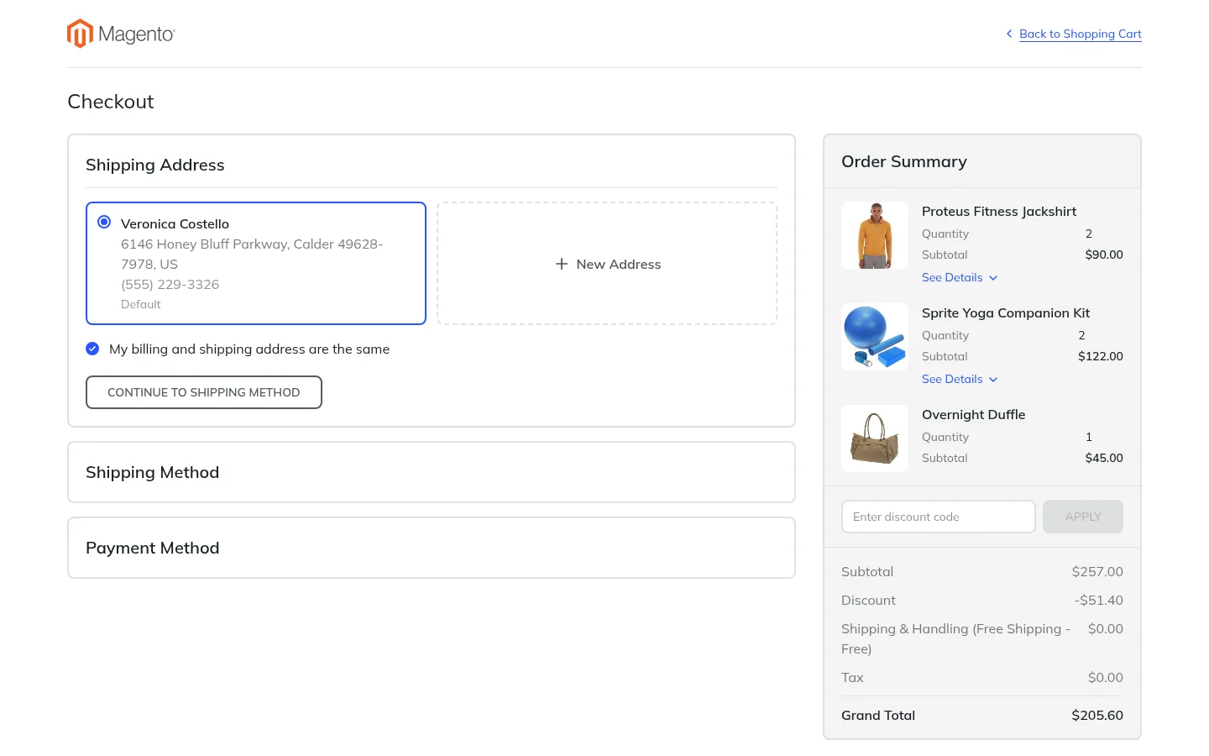Click Overnight Duffle product name
Screen dimensions: 1209x756
[974, 415]
